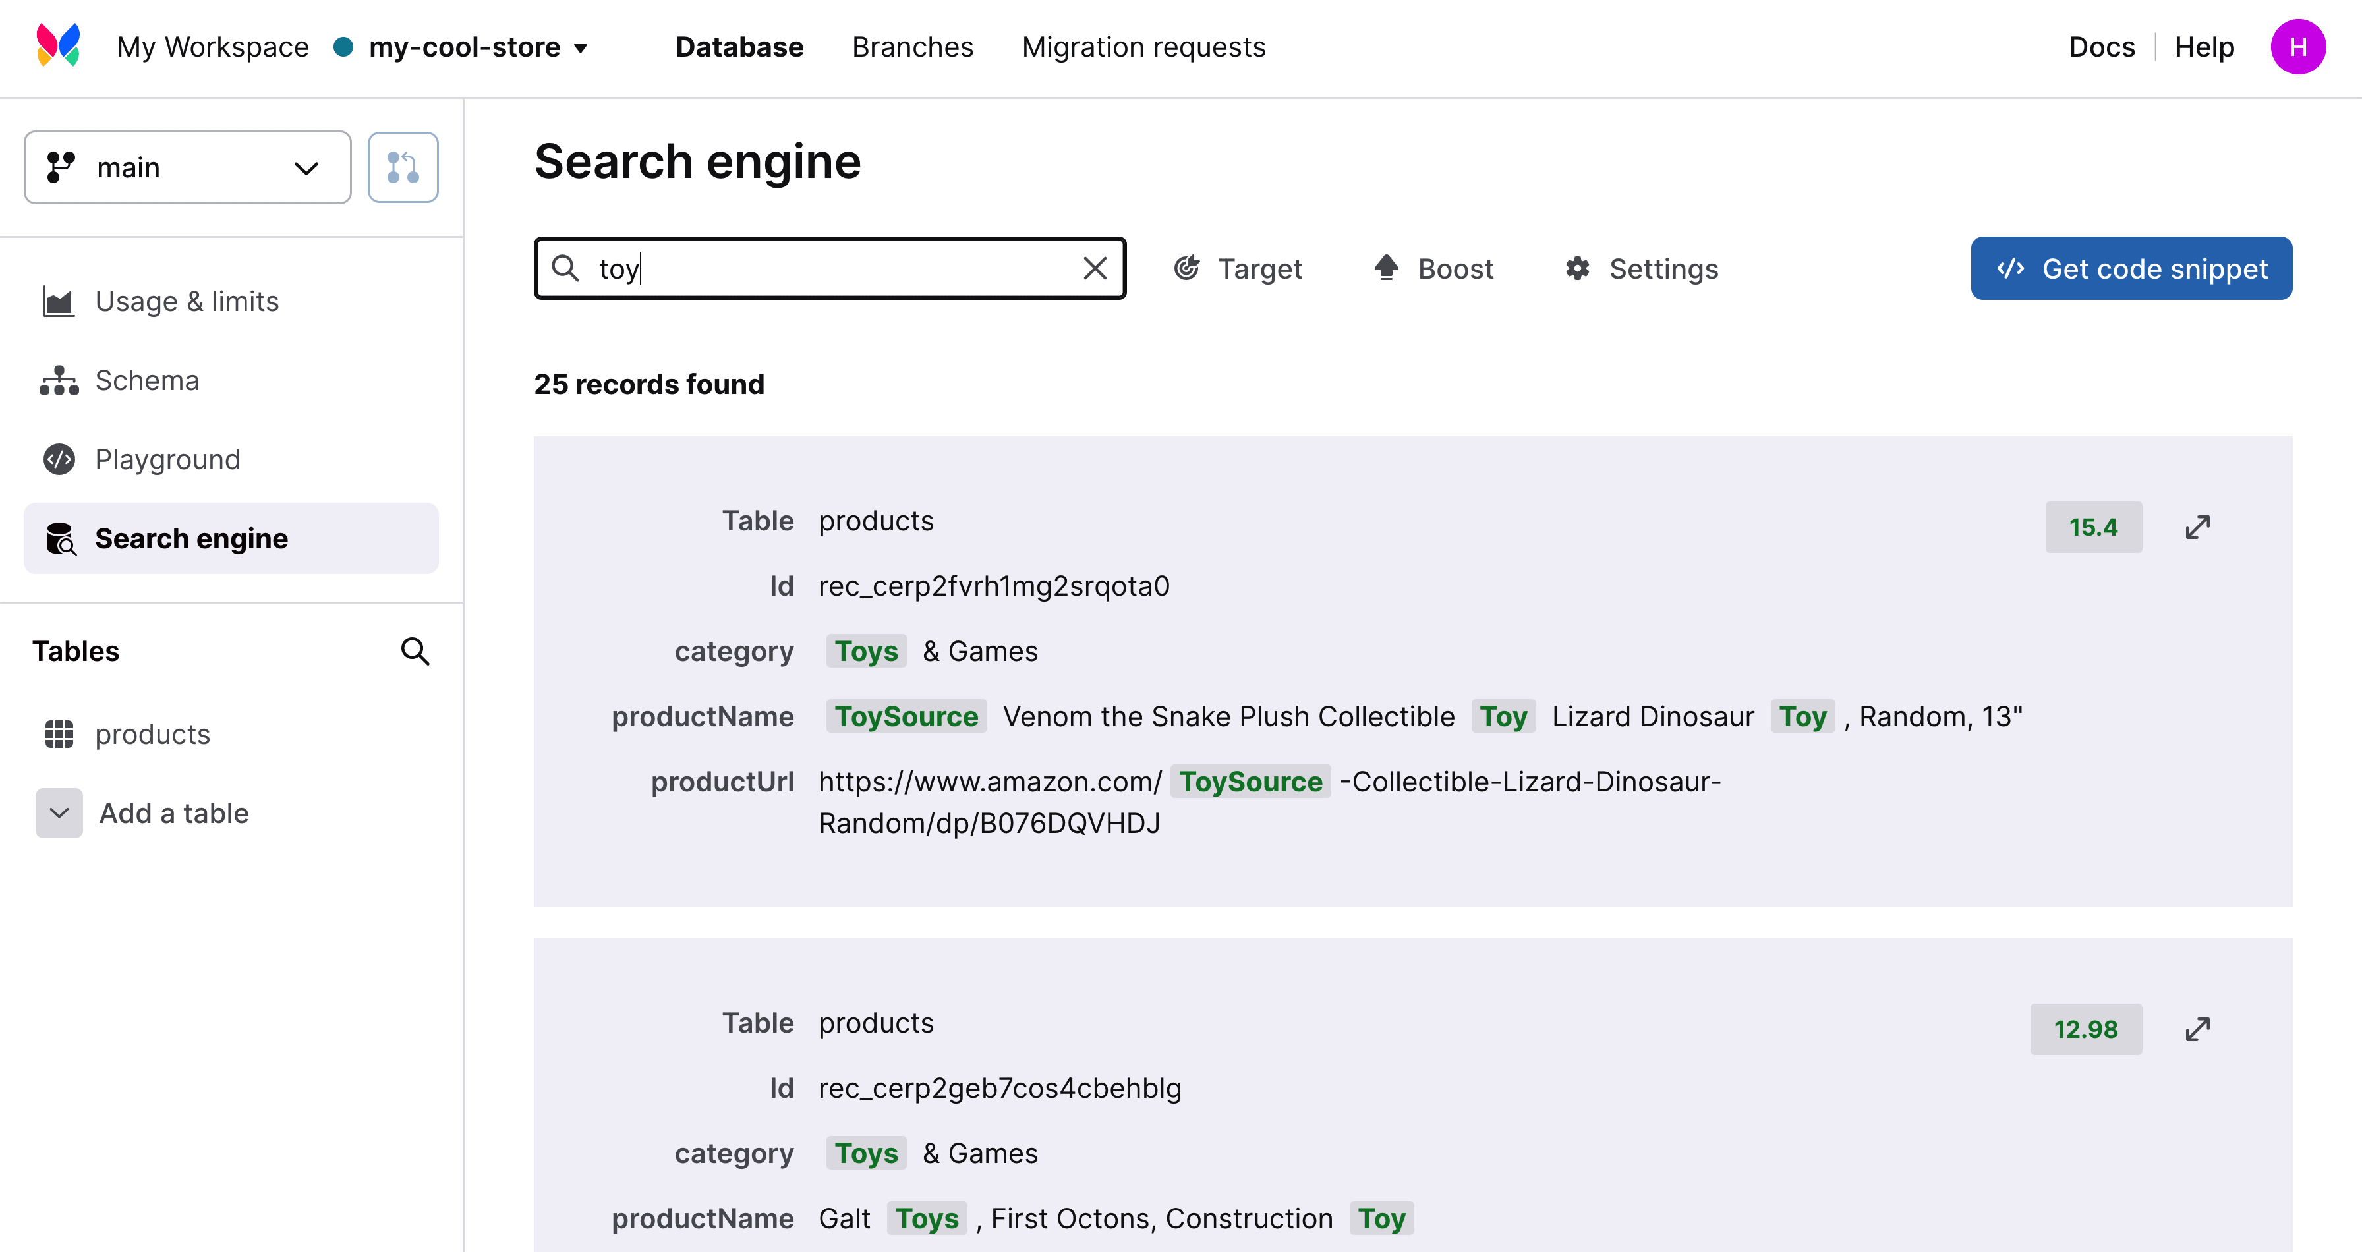The image size is (2362, 1252).
Task: Open the user avatar H menu
Action: (x=2297, y=47)
